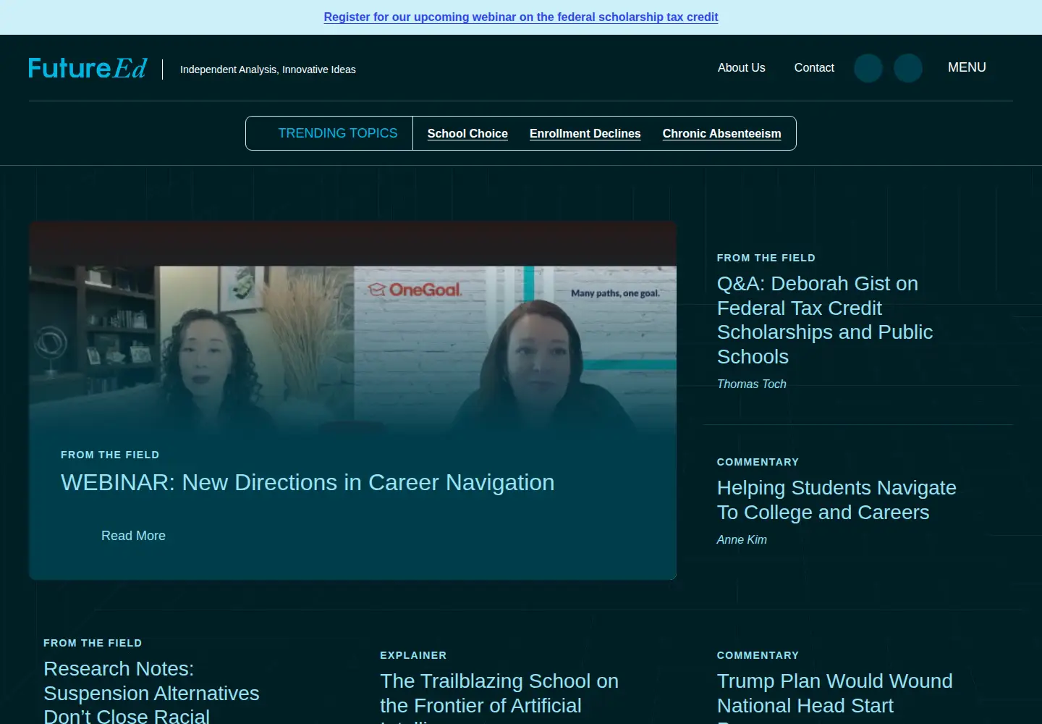Click author name Thomas Toch

tap(751, 384)
